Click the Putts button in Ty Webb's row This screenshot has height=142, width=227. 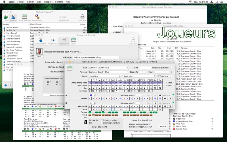point(149,95)
